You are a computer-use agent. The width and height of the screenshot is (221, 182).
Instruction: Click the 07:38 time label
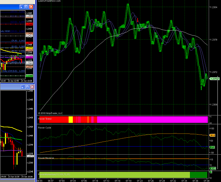click(x=207, y=181)
